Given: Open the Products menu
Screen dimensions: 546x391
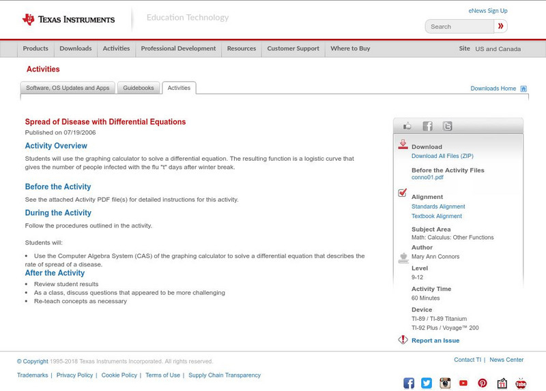Looking at the screenshot, I should (35, 48).
